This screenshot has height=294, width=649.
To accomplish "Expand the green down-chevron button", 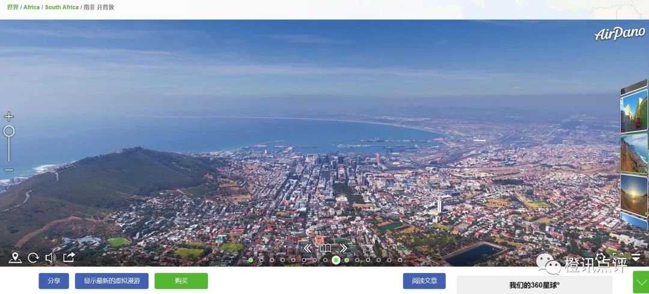I will [641, 283].
